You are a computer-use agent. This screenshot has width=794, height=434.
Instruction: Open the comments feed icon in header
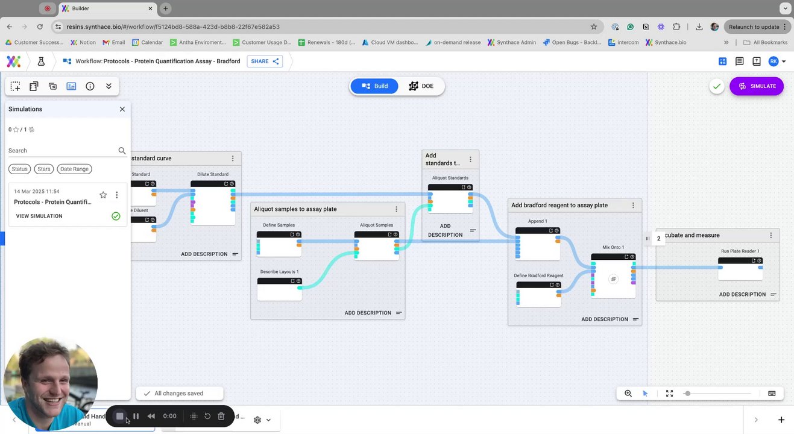739,61
